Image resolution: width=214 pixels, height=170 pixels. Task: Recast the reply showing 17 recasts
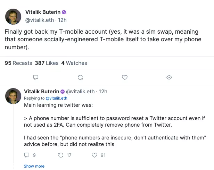(60, 155)
